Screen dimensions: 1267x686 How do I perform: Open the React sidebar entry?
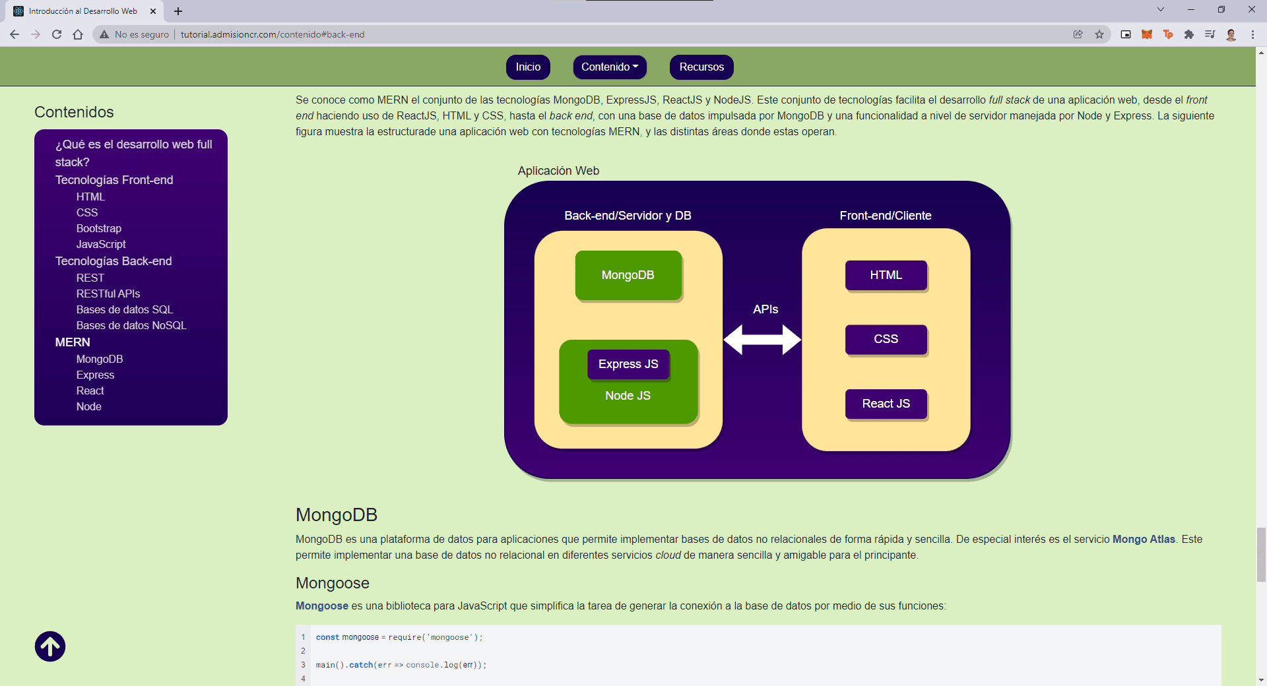point(90,390)
